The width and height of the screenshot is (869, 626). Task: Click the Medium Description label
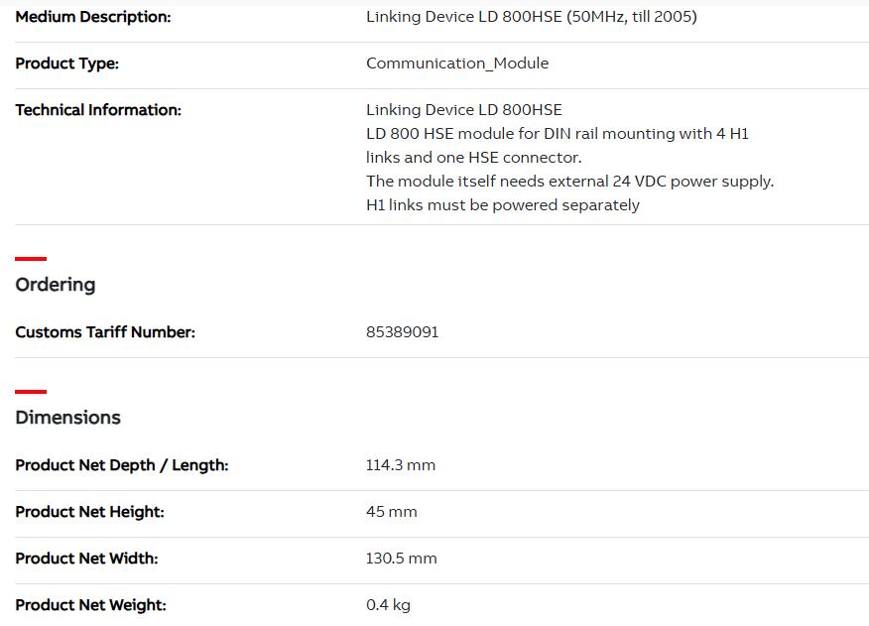(93, 17)
